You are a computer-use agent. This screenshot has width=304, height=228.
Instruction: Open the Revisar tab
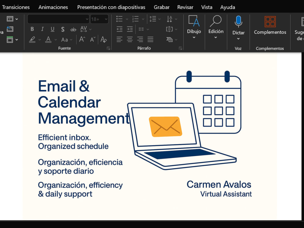[185, 7]
